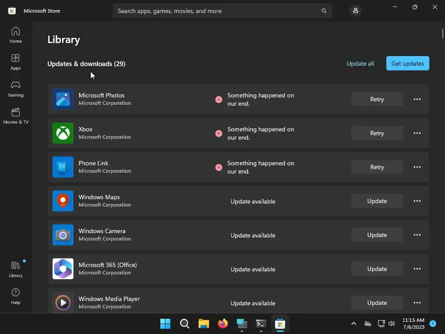Open more options for Windows Media Player

point(417,303)
